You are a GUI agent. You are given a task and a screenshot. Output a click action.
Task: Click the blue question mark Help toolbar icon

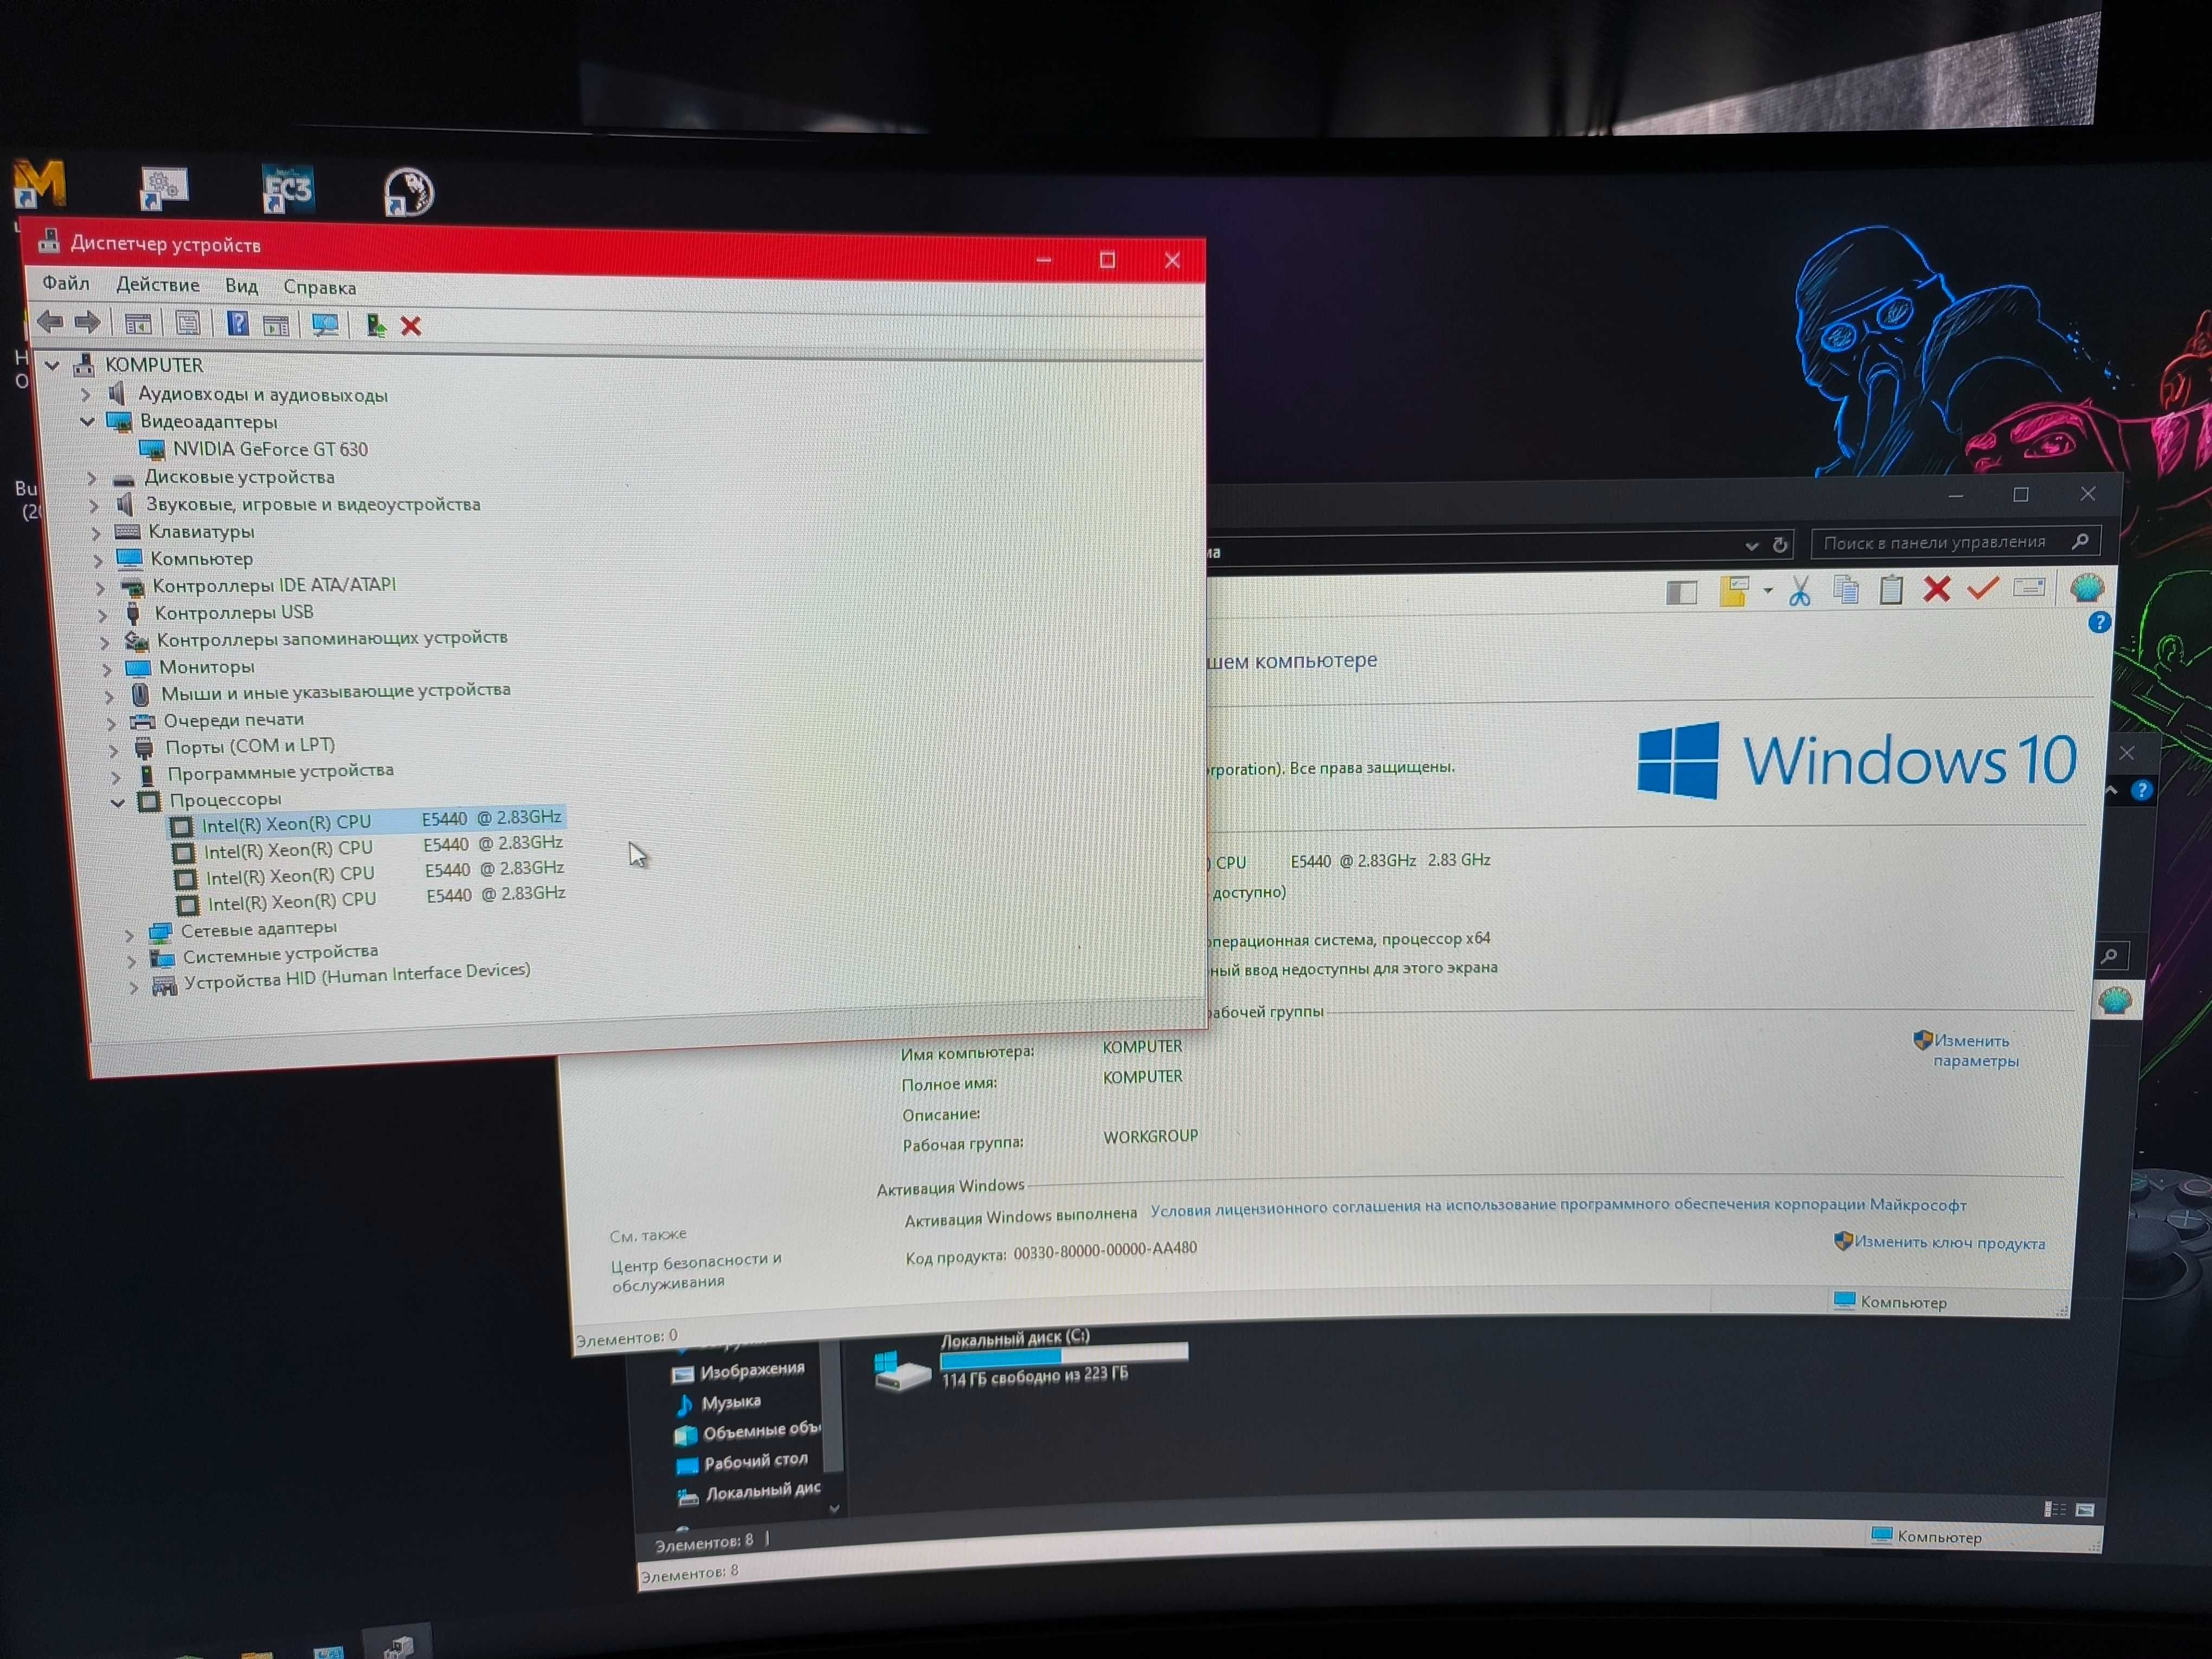[x=238, y=323]
